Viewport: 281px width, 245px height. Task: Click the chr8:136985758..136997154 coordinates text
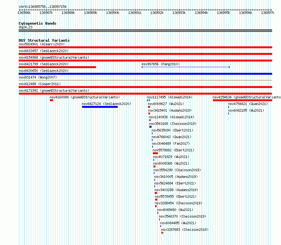coord(43,7)
